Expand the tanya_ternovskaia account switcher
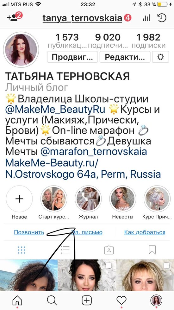This screenshot has height=310, width=174. point(82,18)
